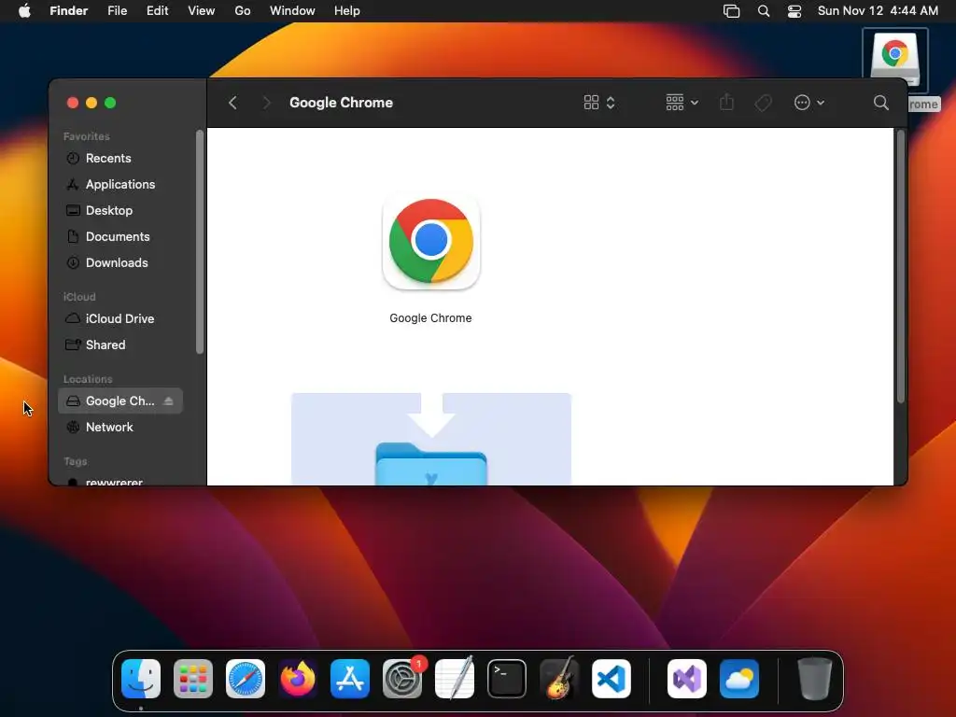Launch Safari from the Dock
Image resolution: width=956 pixels, height=717 pixels.
(246, 679)
